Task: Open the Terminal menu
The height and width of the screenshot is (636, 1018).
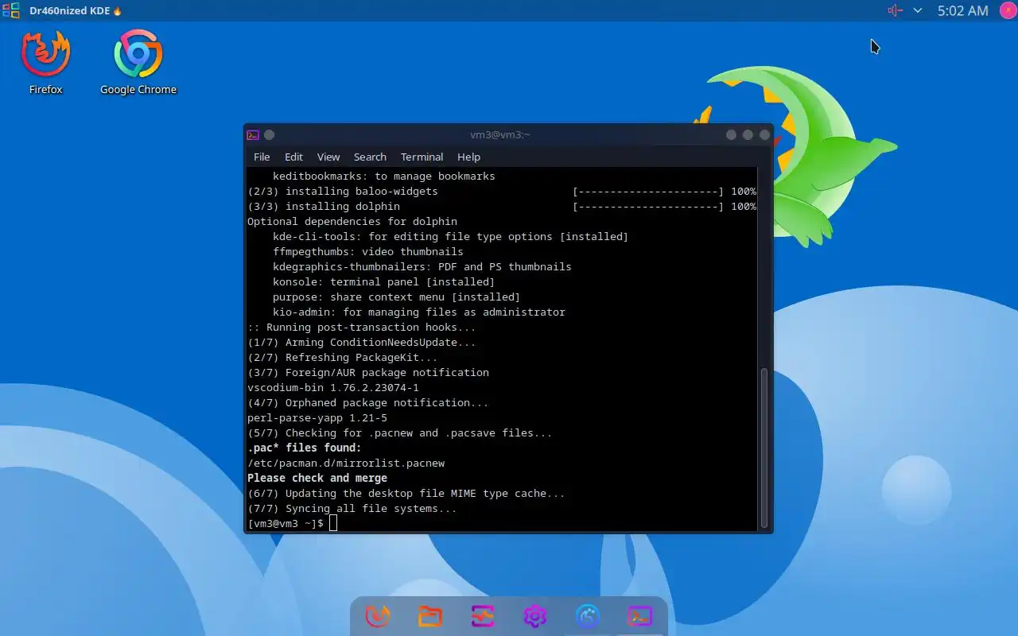Action: (422, 157)
